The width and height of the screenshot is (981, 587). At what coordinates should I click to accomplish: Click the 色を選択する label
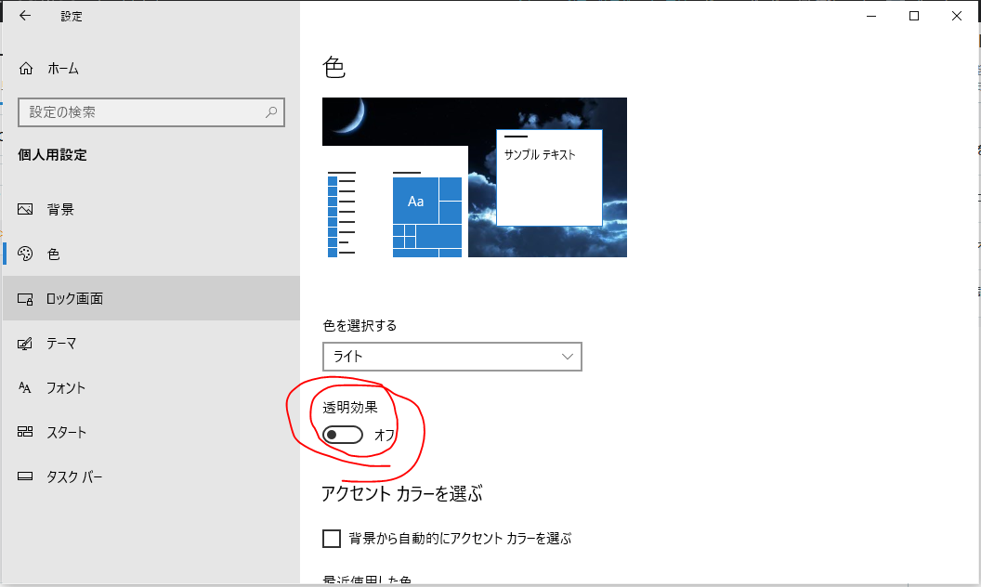360,325
